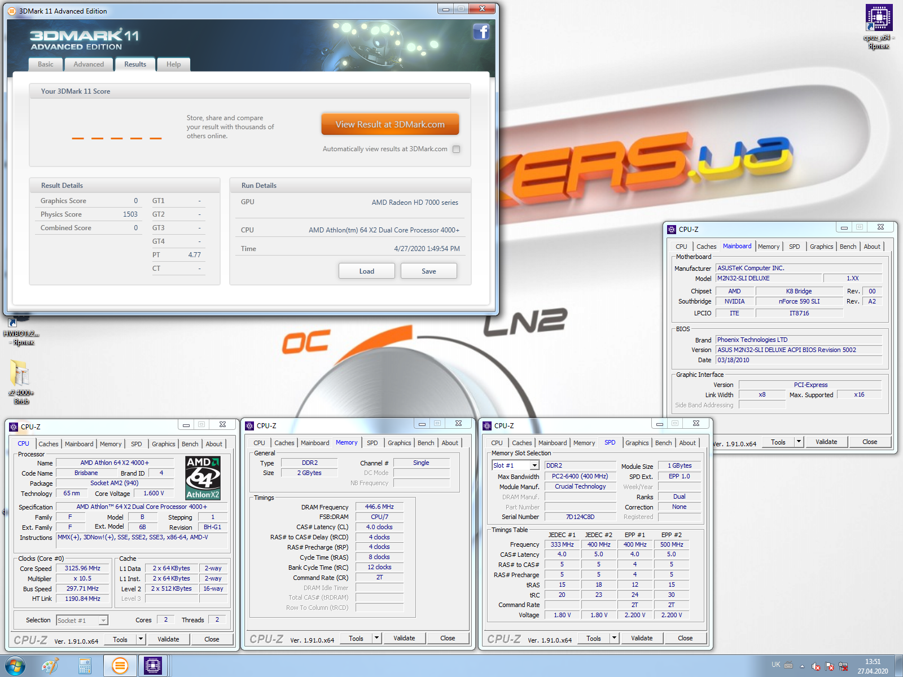The image size is (903, 677).
Task: Click motherboard model M2N32-SLI DELUXE field
Action: pos(769,278)
